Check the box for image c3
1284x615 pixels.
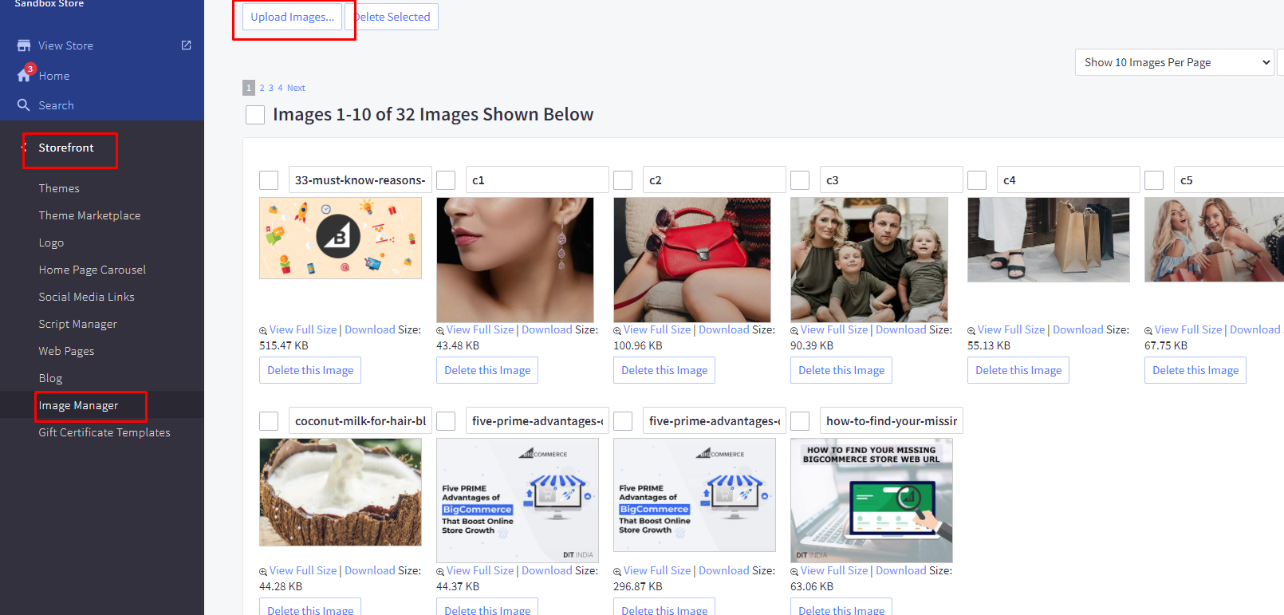[800, 180]
